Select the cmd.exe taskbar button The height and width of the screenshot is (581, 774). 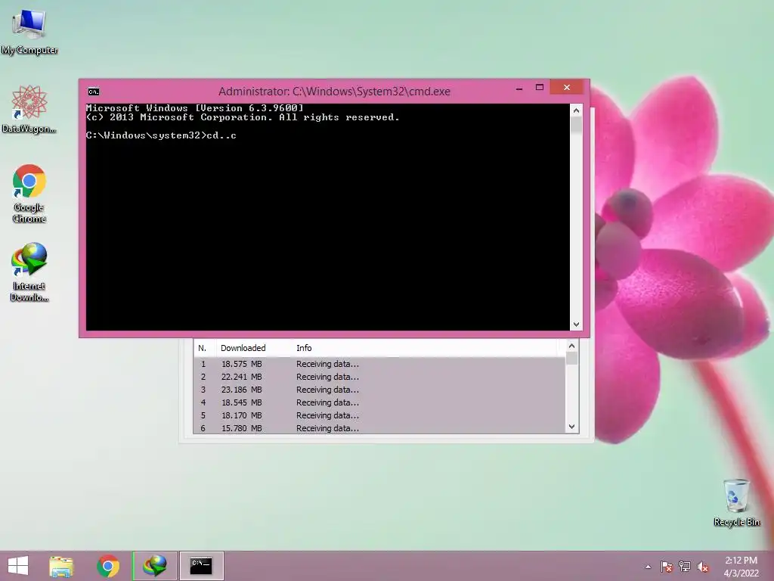[201, 566]
